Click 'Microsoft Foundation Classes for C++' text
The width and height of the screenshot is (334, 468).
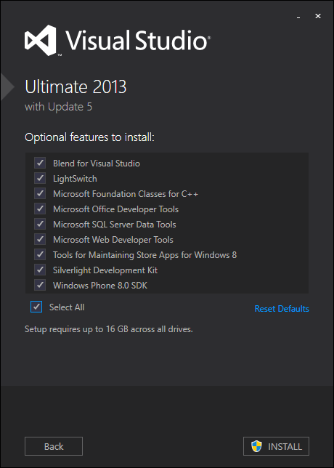coord(126,194)
